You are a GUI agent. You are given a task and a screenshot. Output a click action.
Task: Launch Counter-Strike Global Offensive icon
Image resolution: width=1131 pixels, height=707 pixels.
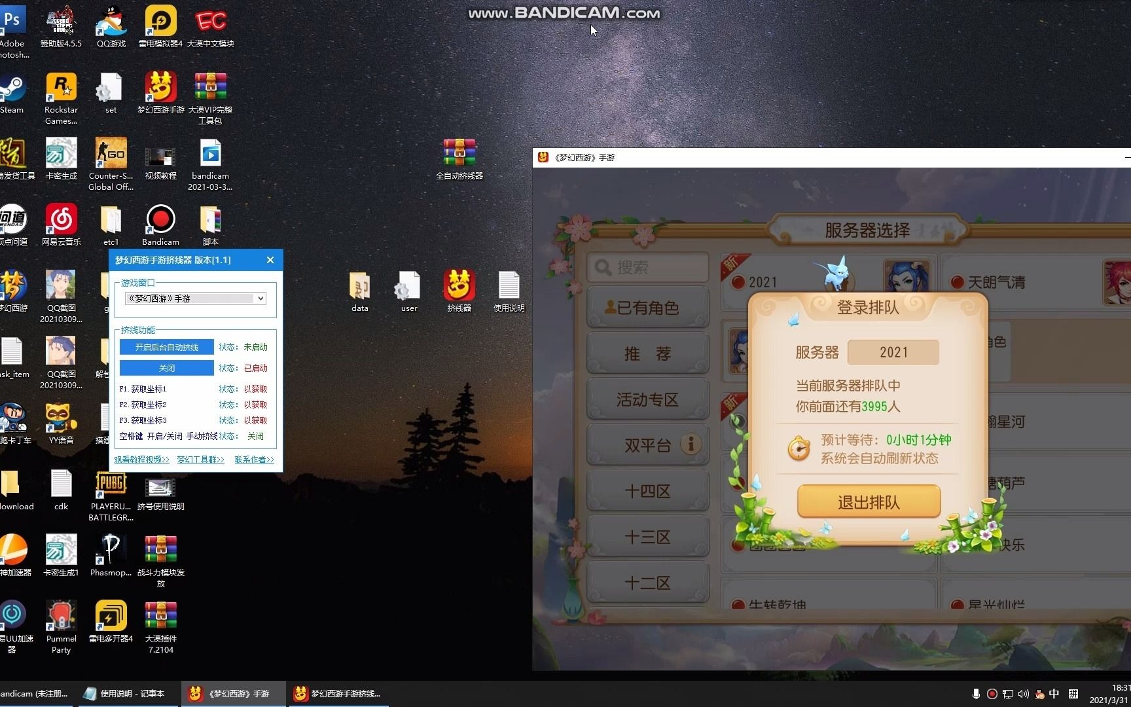pos(111,164)
